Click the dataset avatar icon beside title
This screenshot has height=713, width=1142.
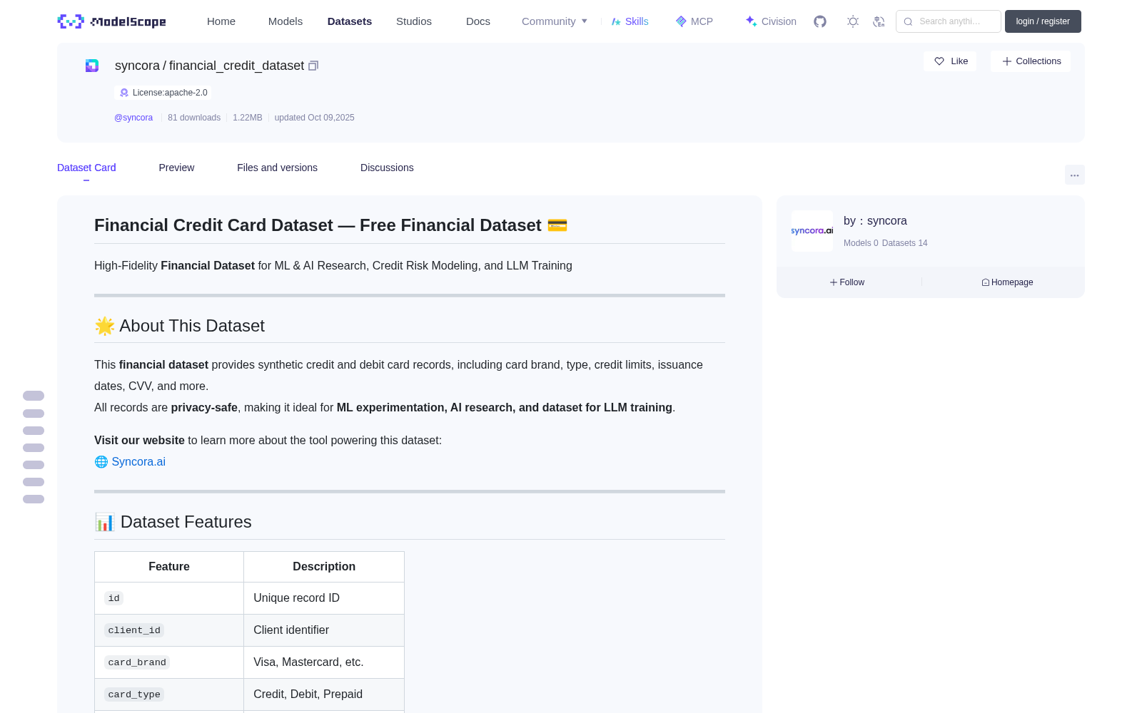(92, 66)
